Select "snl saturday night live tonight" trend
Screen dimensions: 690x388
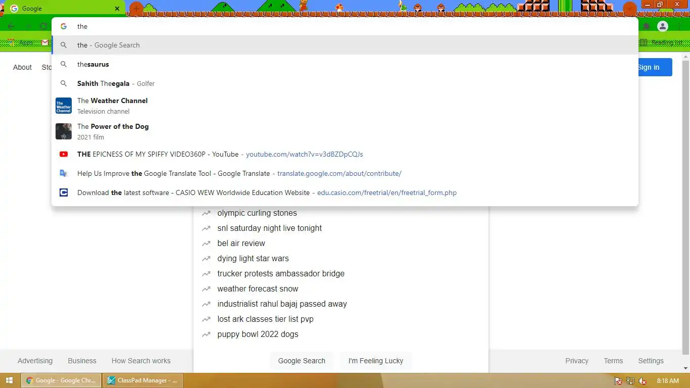(x=341, y=228)
